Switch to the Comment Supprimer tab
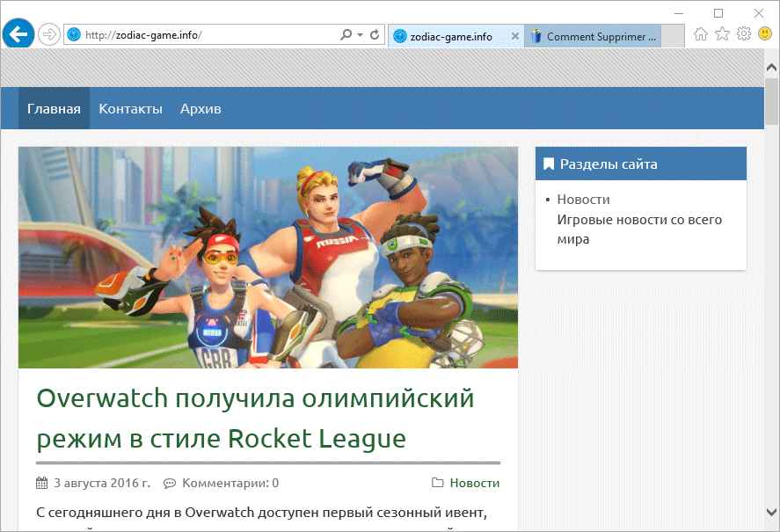 tap(593, 36)
